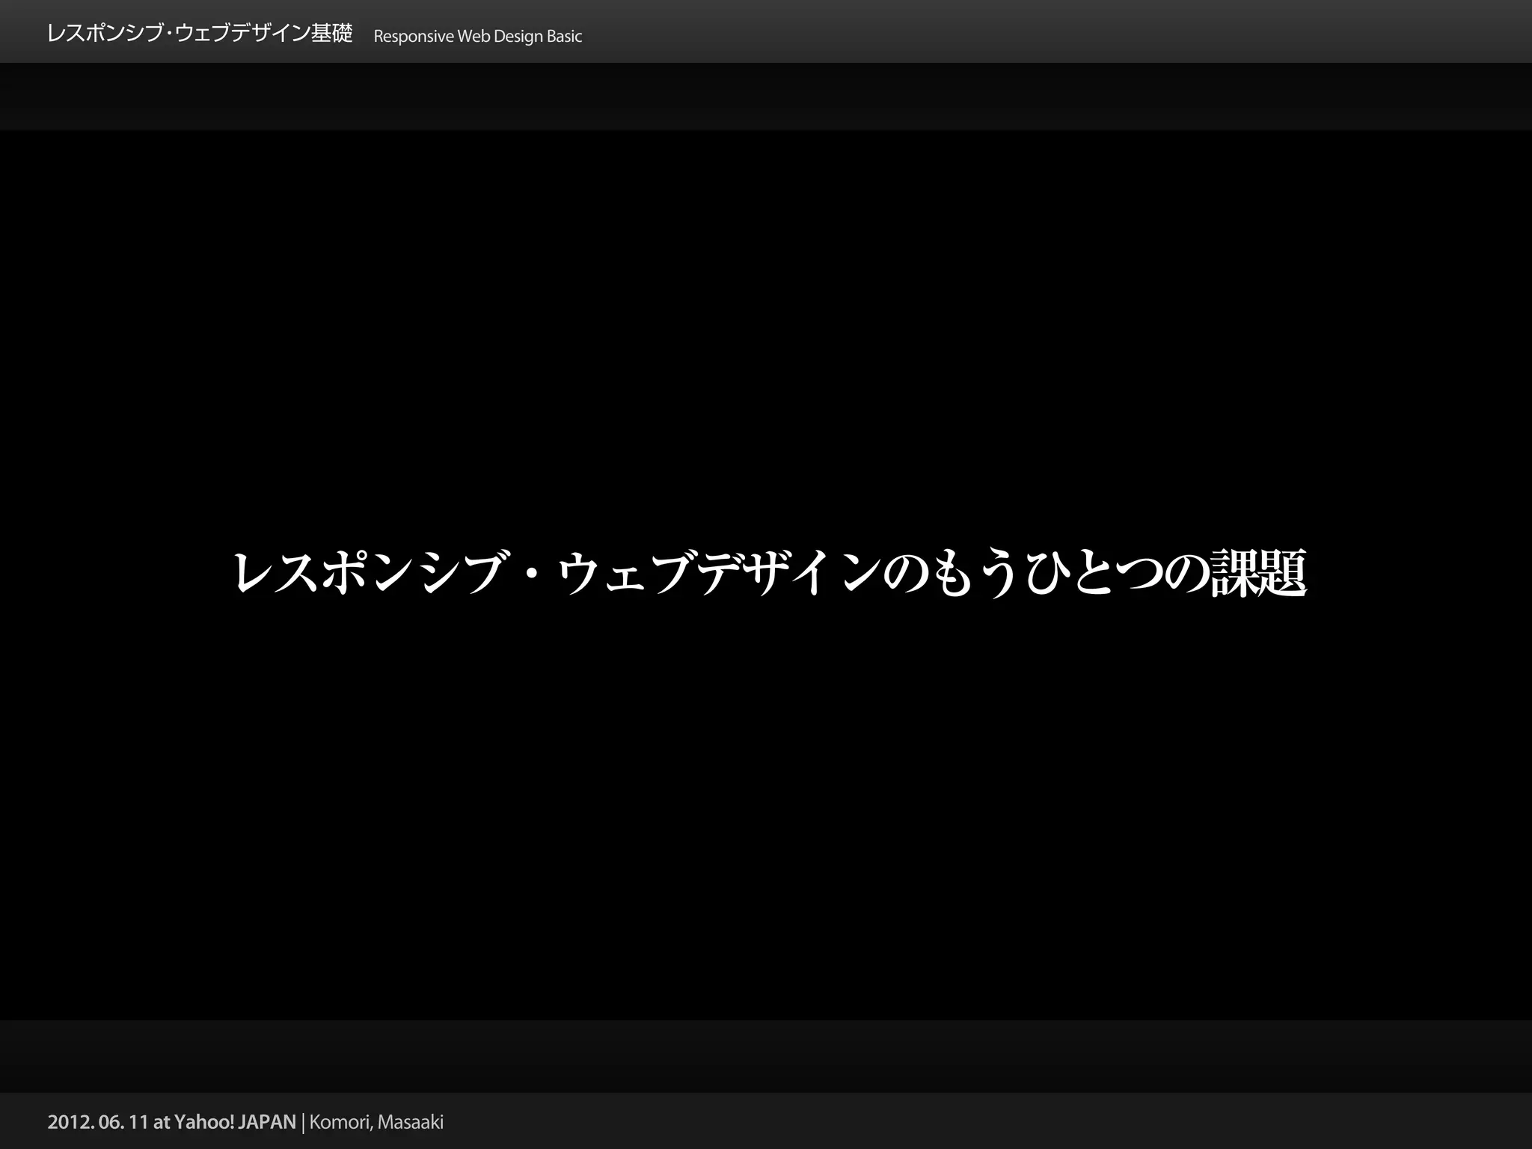Click the subtitle 'Responsive Web Design Basic'

pos(477,37)
